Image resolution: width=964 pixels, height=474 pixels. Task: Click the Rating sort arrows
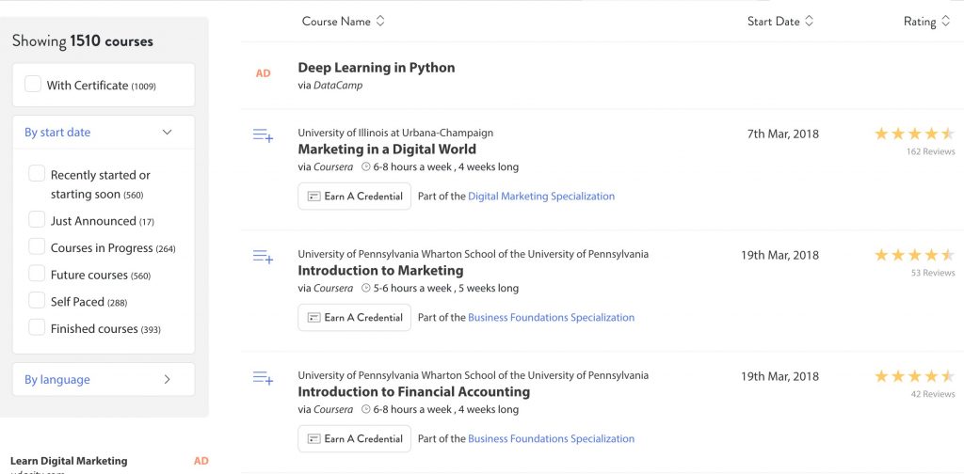click(945, 22)
